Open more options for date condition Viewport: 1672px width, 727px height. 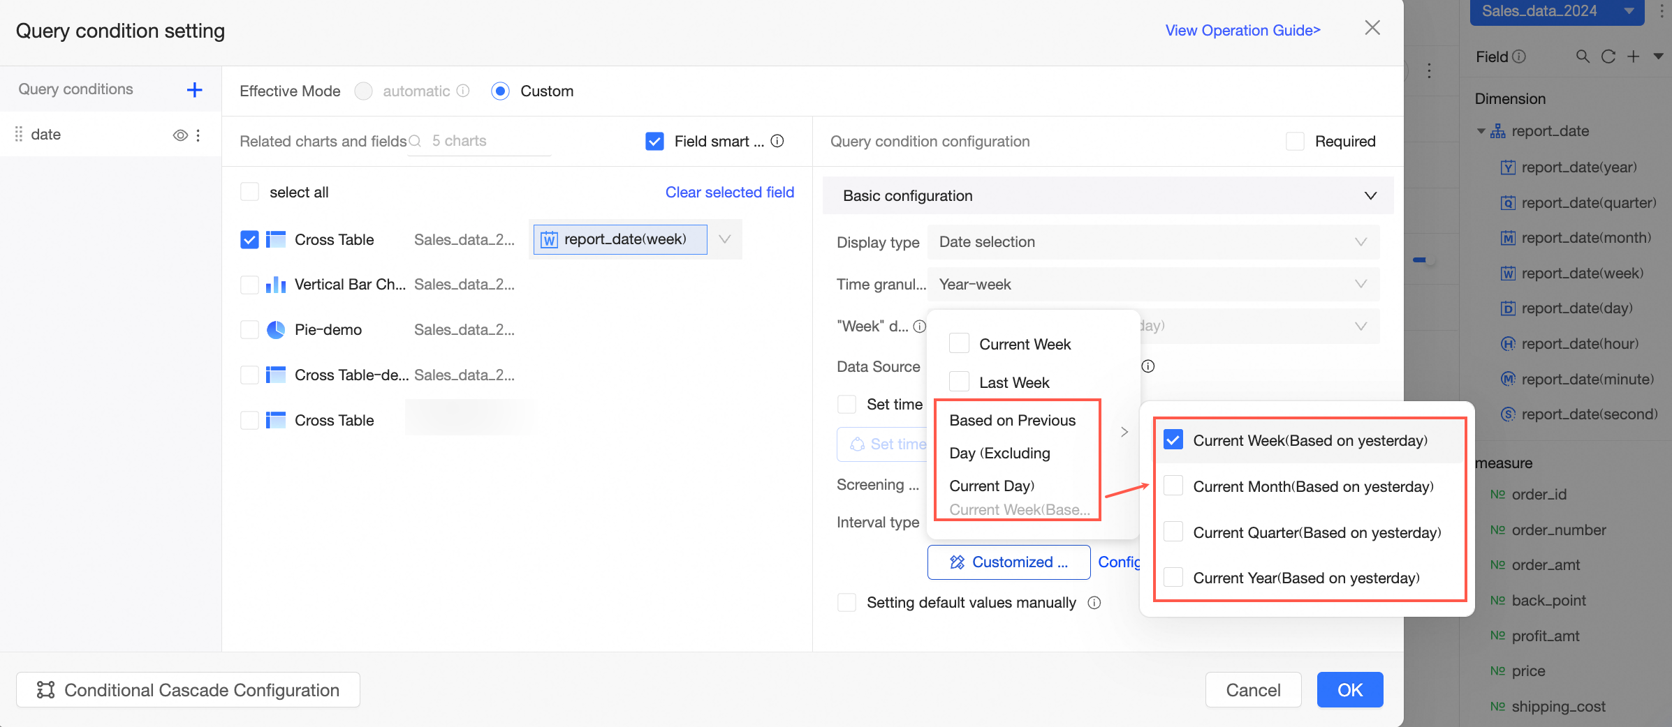point(198,135)
